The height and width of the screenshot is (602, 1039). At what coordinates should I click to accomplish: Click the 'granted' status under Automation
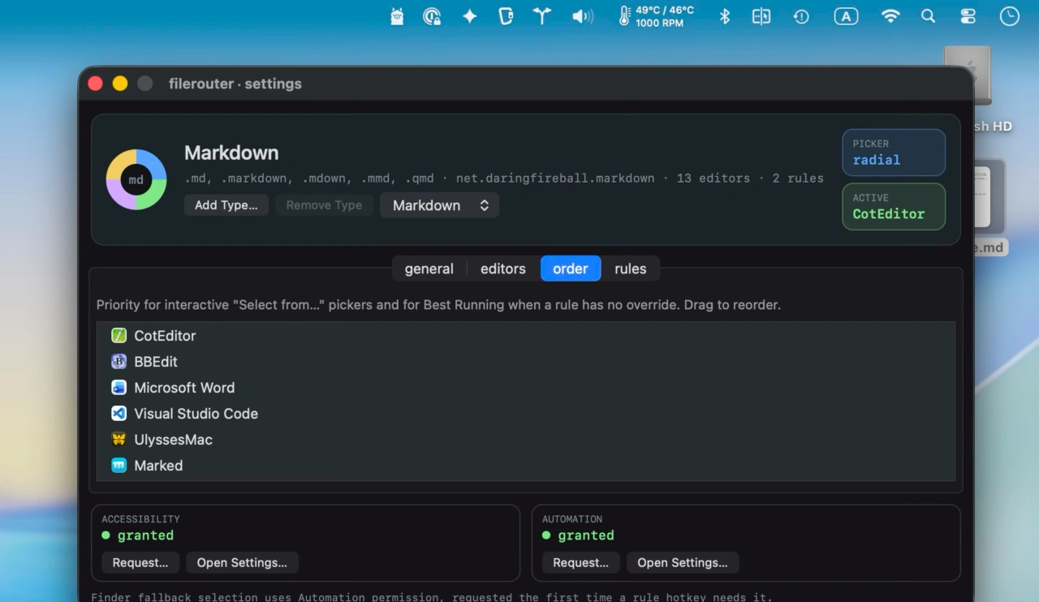(586, 535)
